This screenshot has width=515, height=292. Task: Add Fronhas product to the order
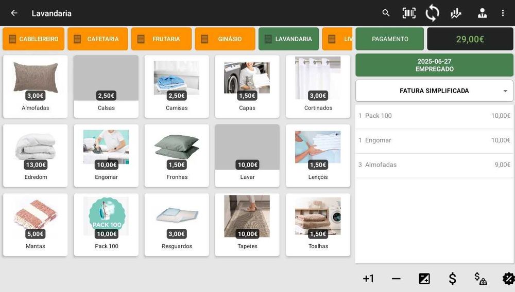coord(177,156)
